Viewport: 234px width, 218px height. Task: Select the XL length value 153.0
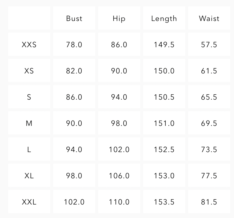[164, 176]
